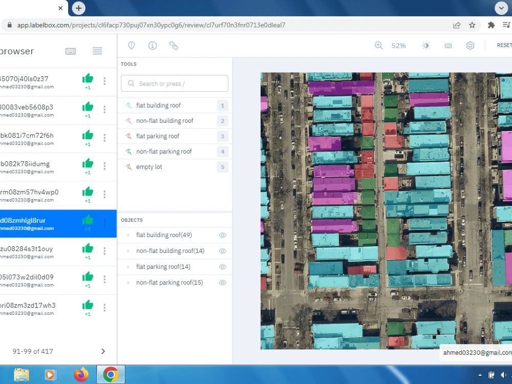
Task: Toggle visibility of non-flat parking roof objects
Action: pyautogui.click(x=222, y=283)
